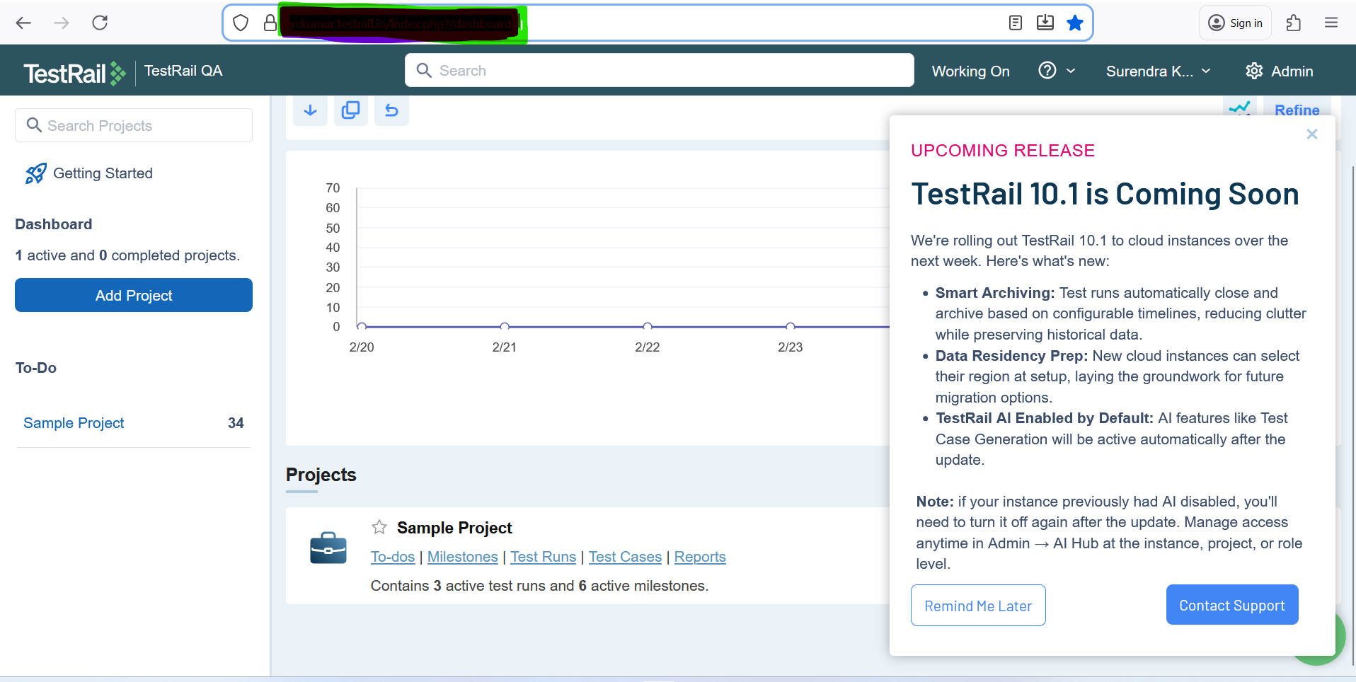Expand the help question mark dropdown
Image resolution: width=1356 pixels, height=682 pixels.
click(1056, 71)
